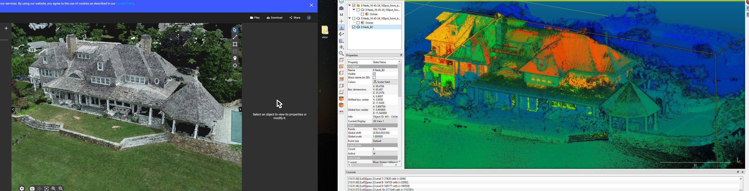Collapse left panel with the left arrow
The image size is (749, 191).
[13, 110]
